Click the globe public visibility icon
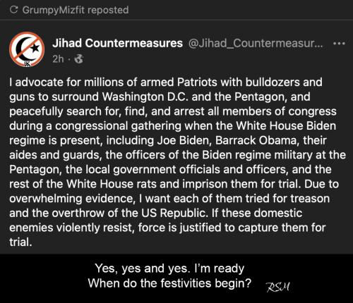This screenshot has height=303, width=353. pos(79,59)
